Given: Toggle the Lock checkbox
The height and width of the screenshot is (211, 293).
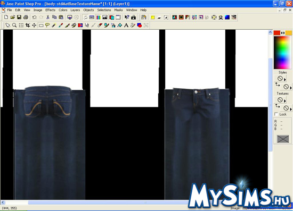Looking at the screenshot, I should 276,114.
